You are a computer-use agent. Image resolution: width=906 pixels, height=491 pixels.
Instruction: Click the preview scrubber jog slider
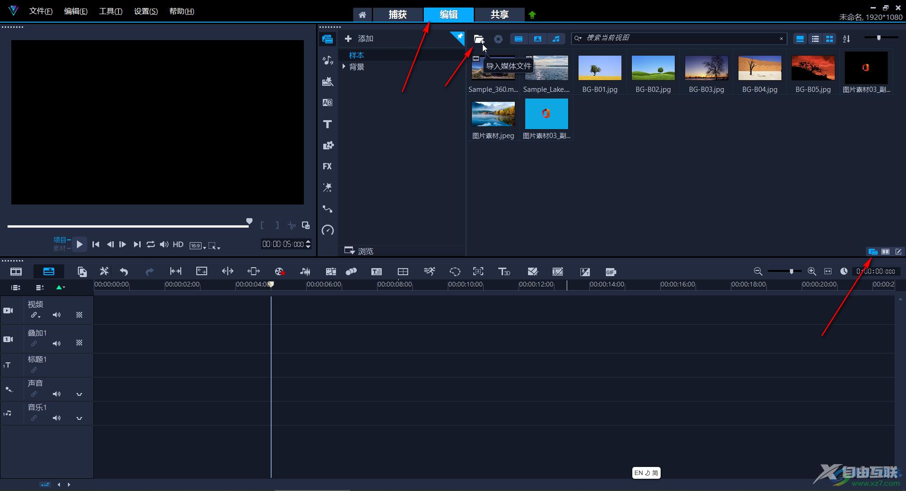(249, 221)
